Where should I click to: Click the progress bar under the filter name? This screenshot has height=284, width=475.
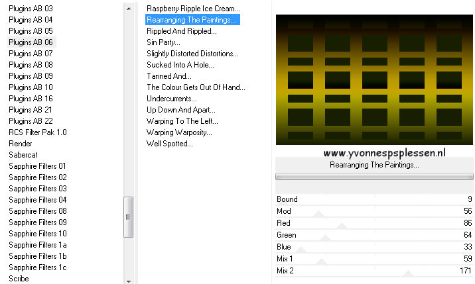[374, 177]
